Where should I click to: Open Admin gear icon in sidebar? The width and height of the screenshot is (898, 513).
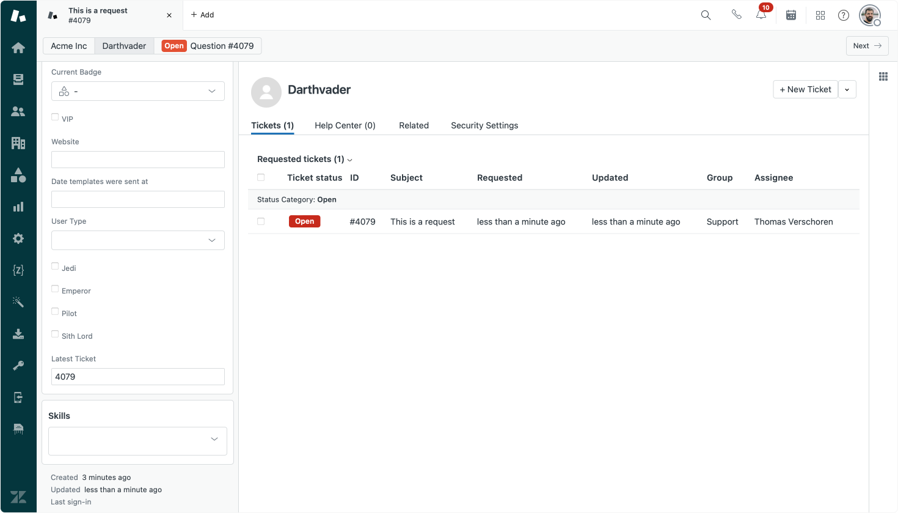coord(18,238)
